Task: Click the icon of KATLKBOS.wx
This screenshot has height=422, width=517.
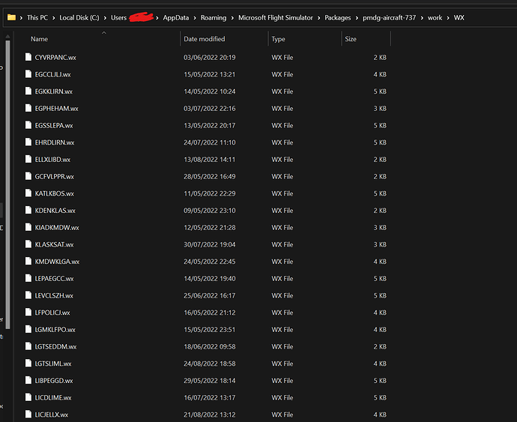Action: (28, 193)
